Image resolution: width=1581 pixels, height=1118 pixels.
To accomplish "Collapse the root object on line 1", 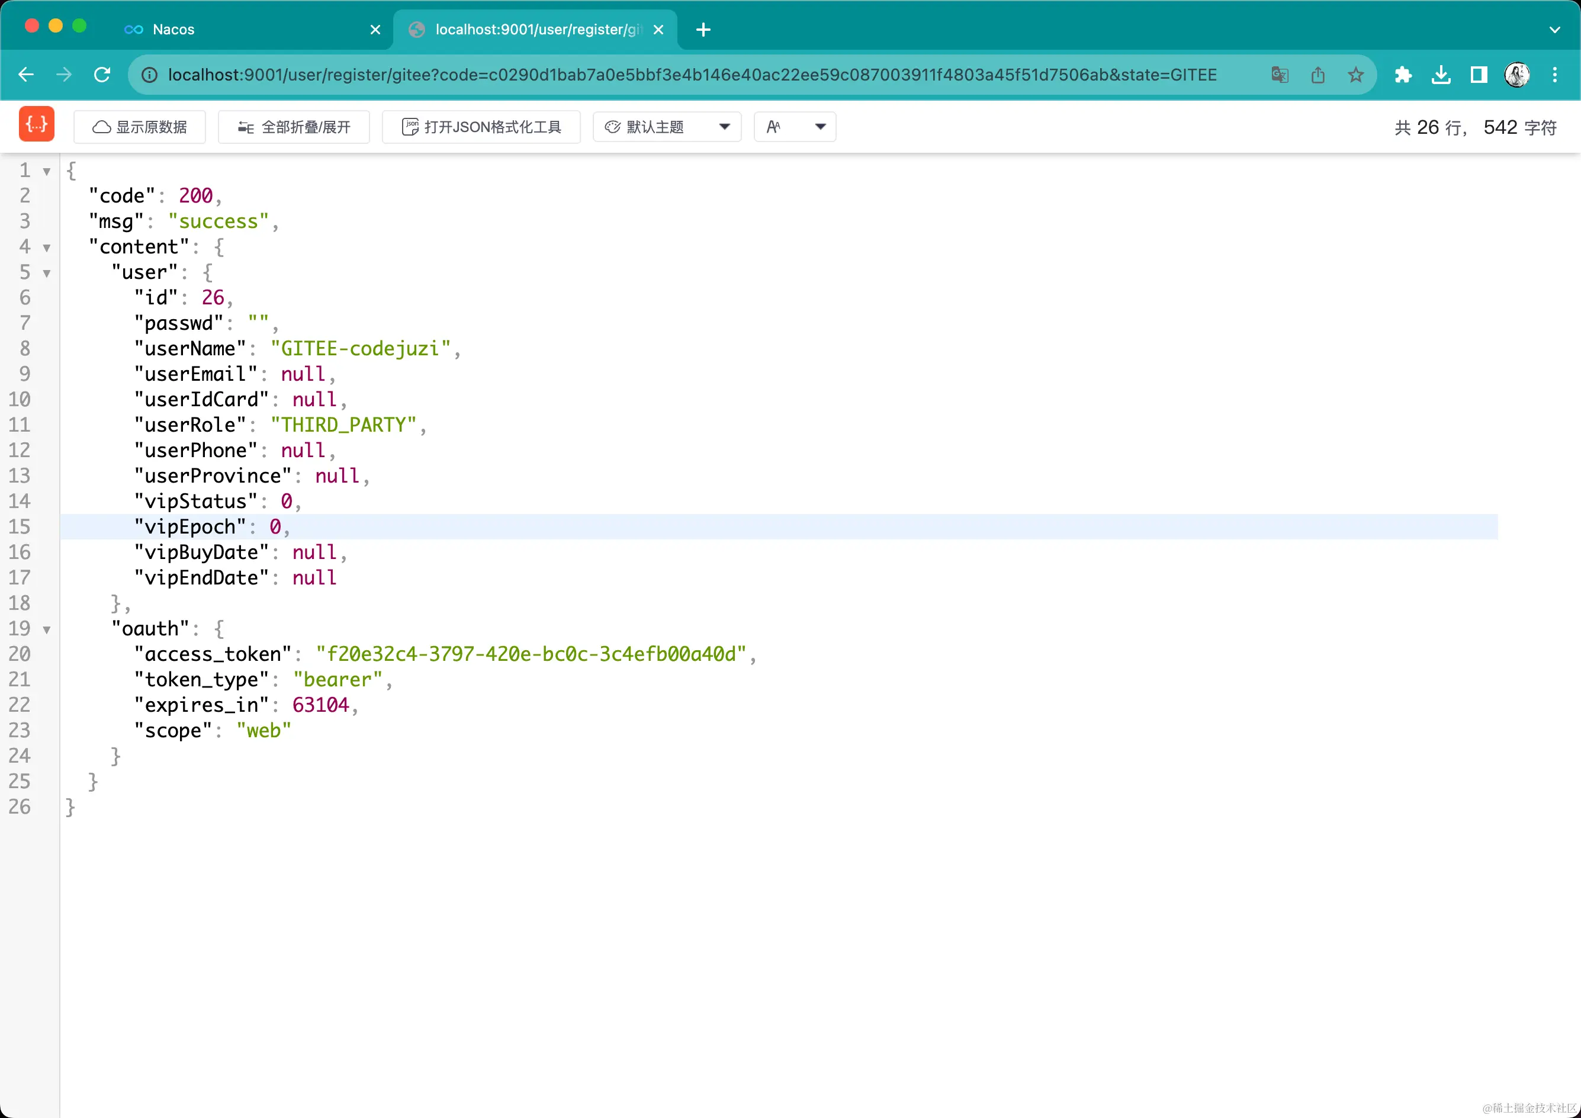I will click(x=47, y=171).
